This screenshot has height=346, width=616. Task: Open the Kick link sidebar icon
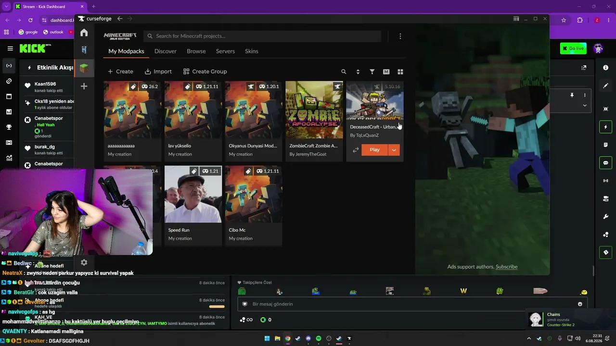[x=9, y=81]
